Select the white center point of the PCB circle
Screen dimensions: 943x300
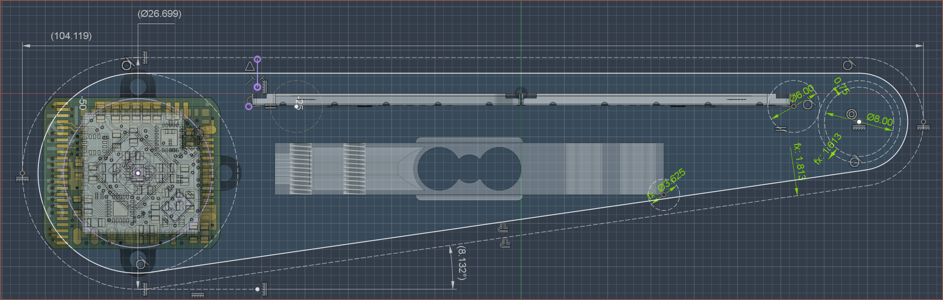[x=138, y=173]
